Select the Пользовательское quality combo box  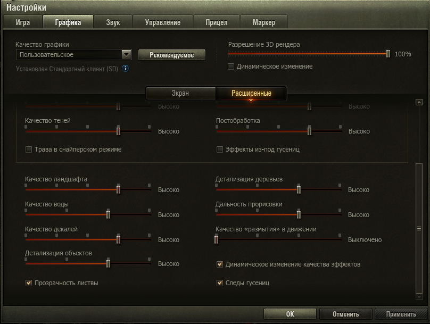pos(68,54)
